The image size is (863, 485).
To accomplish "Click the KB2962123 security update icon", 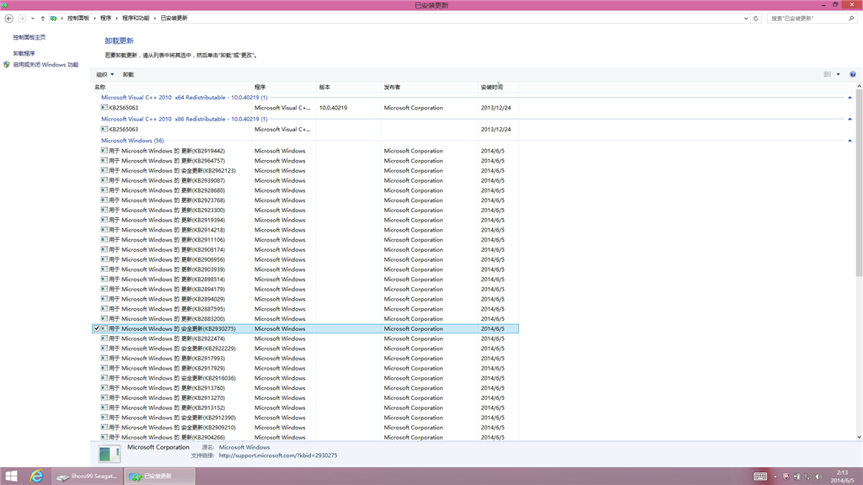I will (104, 170).
